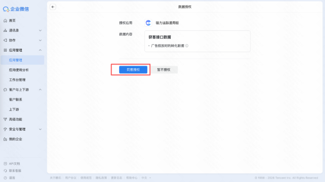Collapse the 客户与上下游 chevron
This screenshot has height=182, width=325.
40,90
